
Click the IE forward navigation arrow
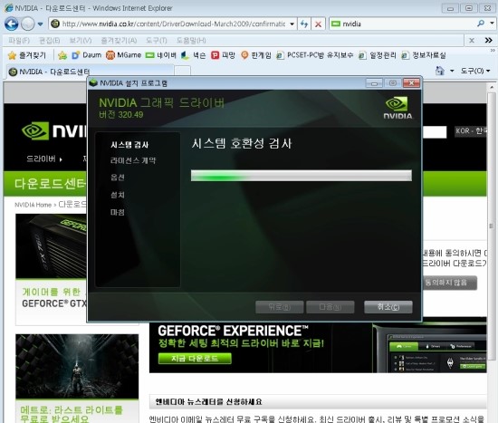28,24
